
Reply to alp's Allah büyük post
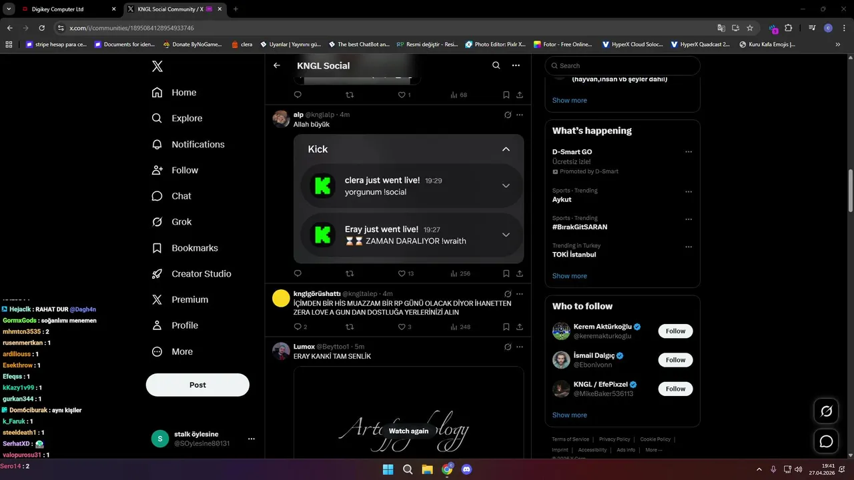pyautogui.click(x=298, y=273)
